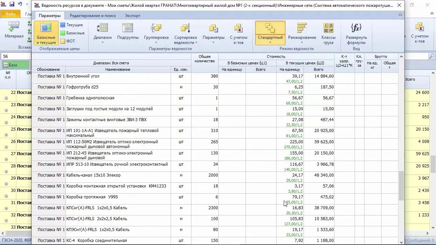Click the magnifier search icon in background window
436x245 pixels.
point(432,56)
